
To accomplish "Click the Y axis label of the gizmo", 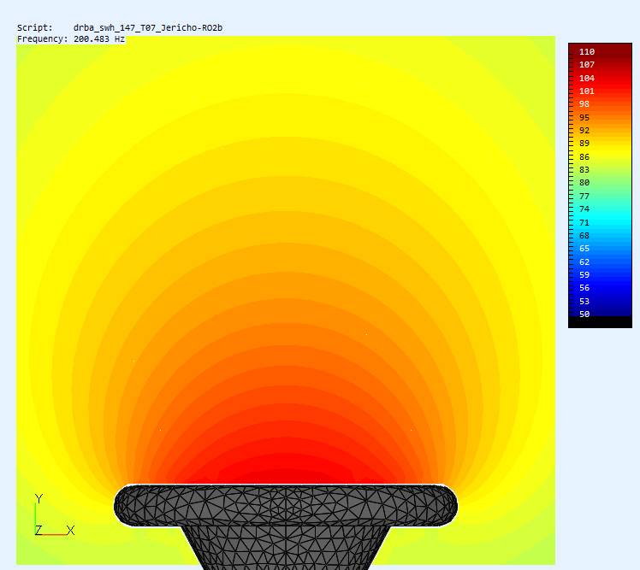I will pyautogui.click(x=39, y=499).
